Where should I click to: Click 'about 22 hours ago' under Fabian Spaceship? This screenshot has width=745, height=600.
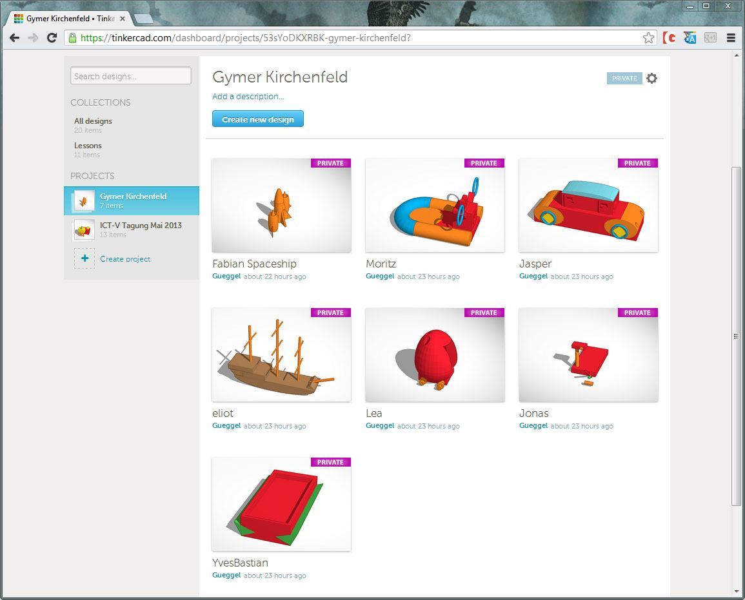(x=275, y=276)
